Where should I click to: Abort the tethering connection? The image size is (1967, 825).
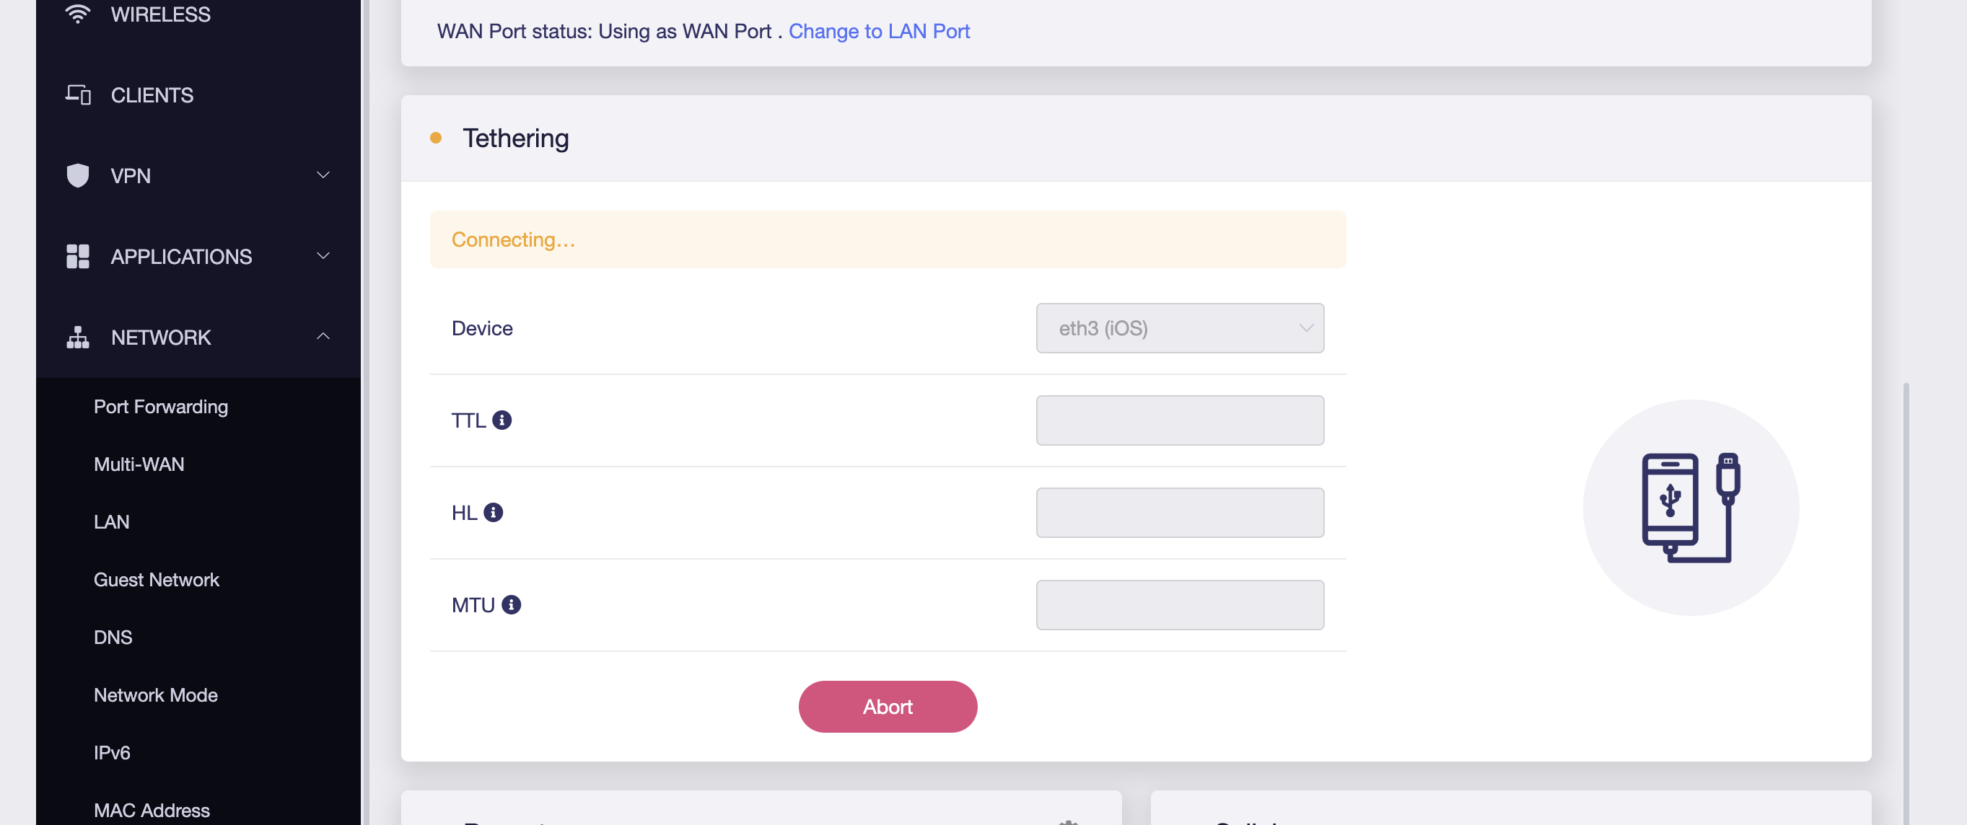[888, 707]
